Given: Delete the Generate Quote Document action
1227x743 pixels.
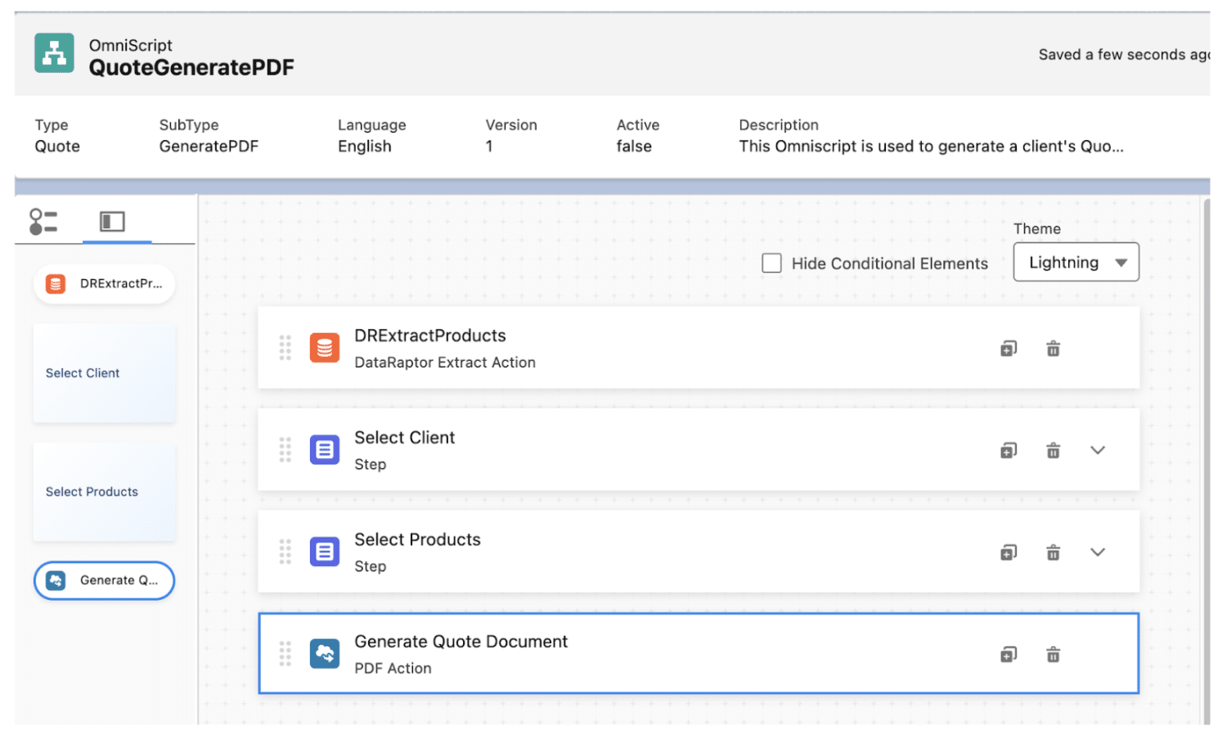Looking at the screenshot, I should tap(1053, 655).
